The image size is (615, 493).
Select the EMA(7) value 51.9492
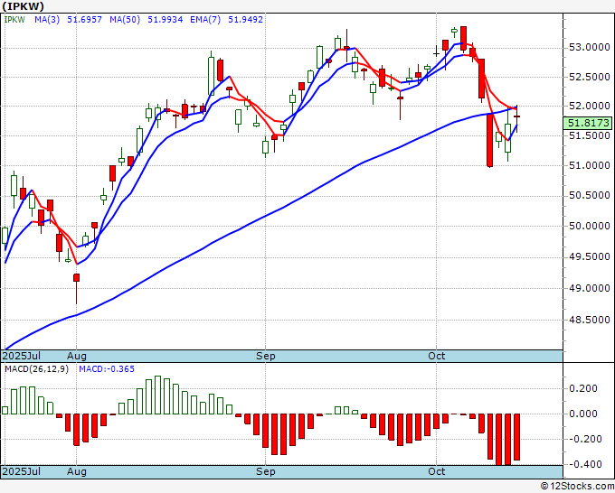click(x=245, y=20)
